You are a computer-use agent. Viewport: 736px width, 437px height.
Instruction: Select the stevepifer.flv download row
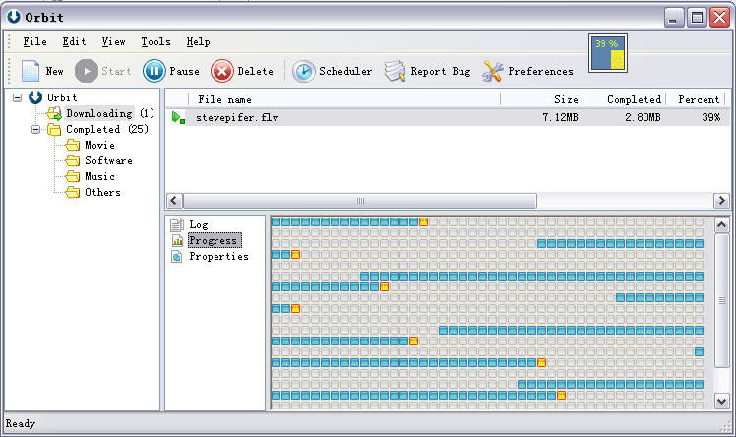(239, 118)
